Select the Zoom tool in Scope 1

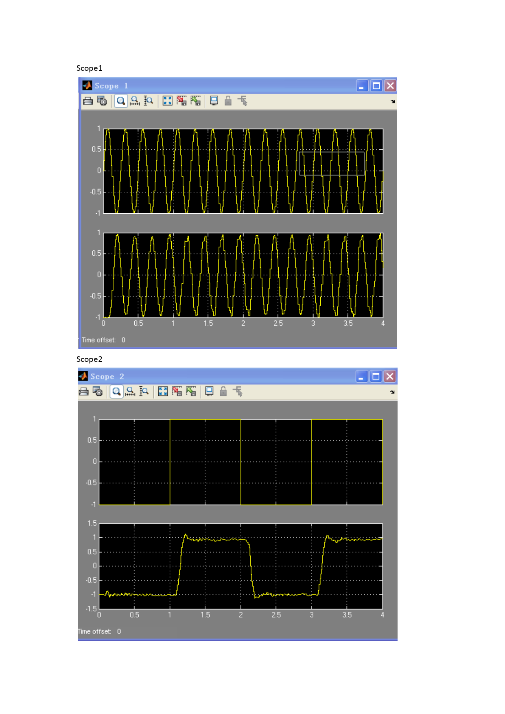(121, 101)
